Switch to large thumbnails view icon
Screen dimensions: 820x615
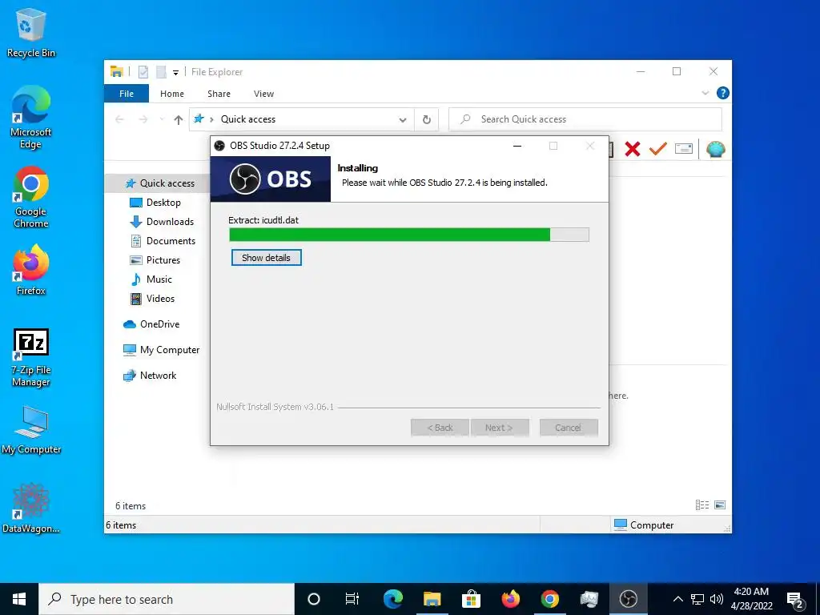click(x=720, y=505)
